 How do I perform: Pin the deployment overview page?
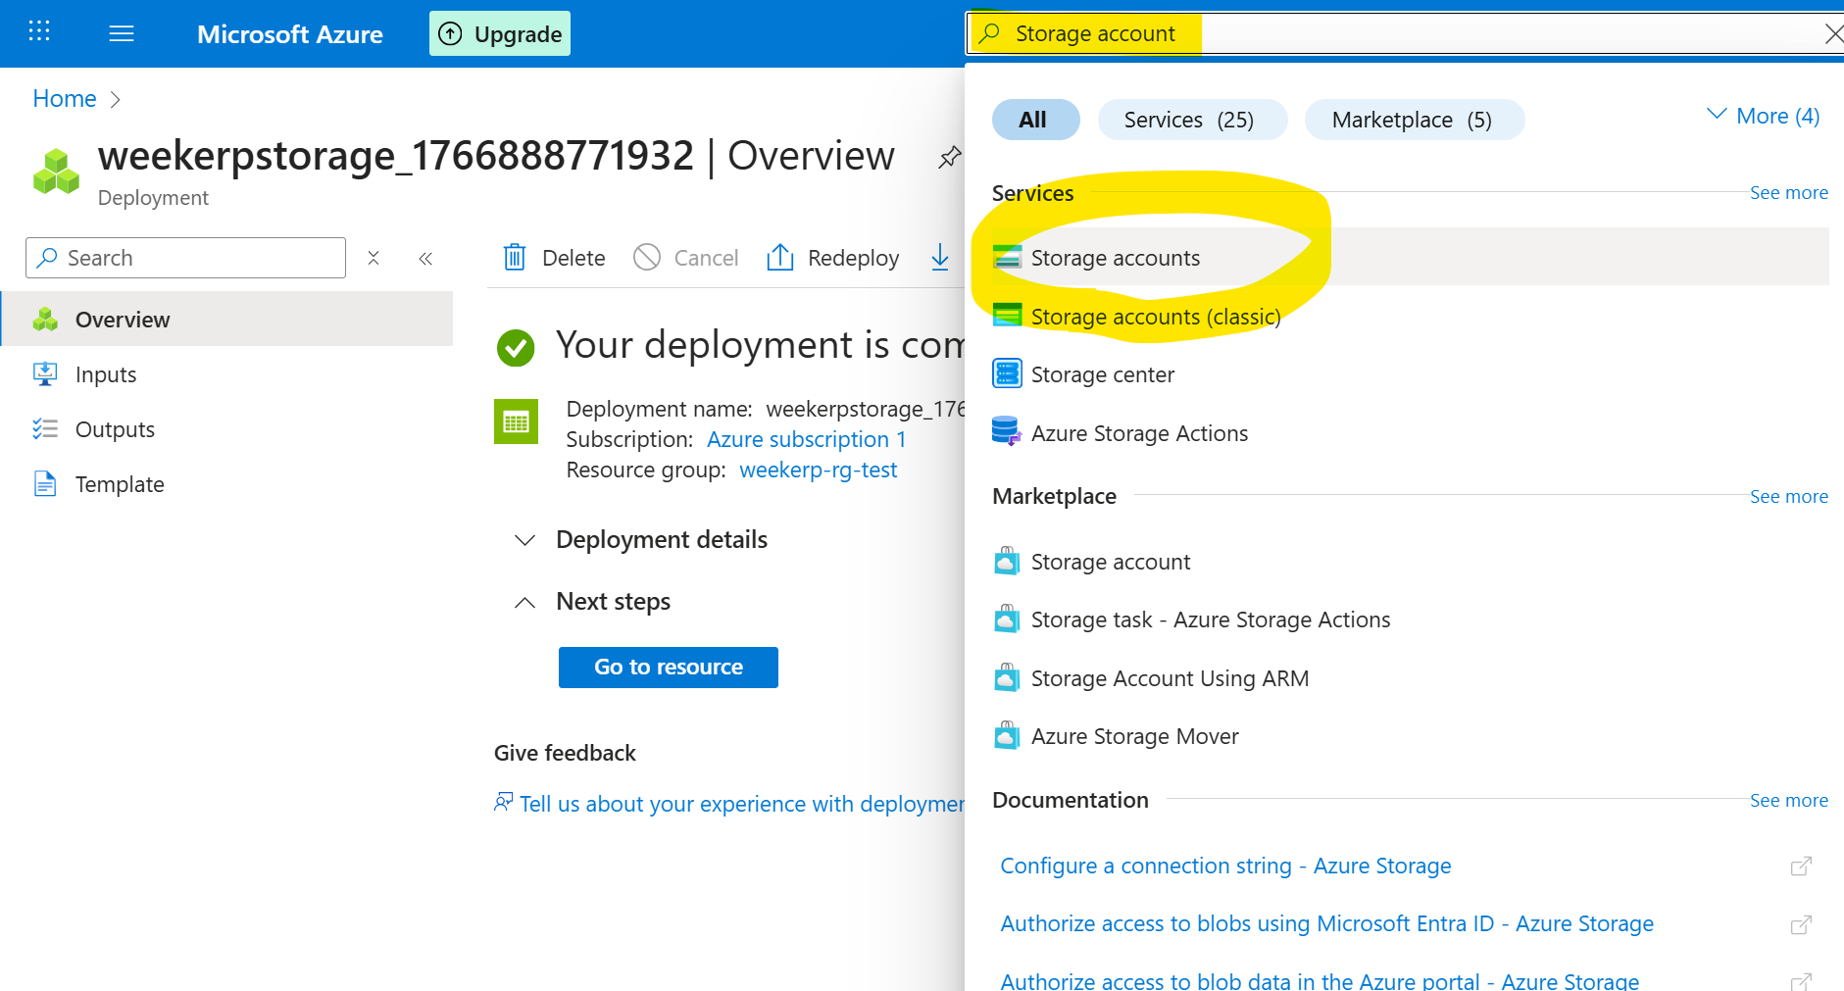948,157
